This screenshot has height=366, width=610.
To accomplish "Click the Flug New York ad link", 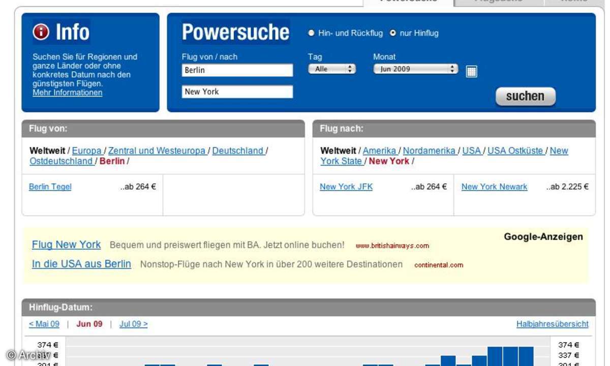I will pyautogui.click(x=67, y=245).
